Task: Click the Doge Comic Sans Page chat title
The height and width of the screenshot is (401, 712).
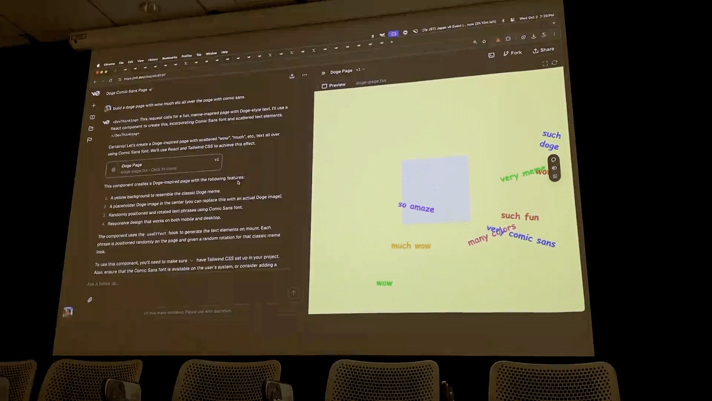Action: (126, 91)
